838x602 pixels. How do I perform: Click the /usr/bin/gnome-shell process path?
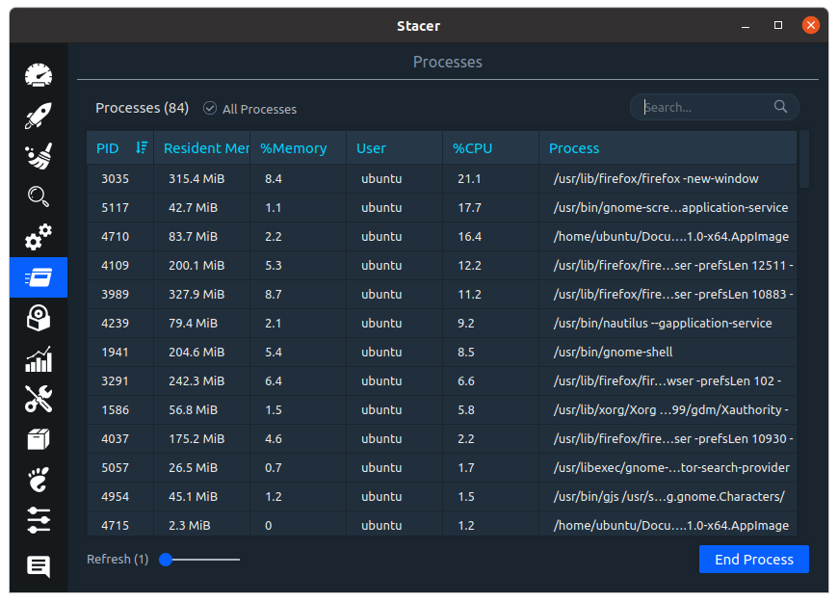[x=613, y=352]
